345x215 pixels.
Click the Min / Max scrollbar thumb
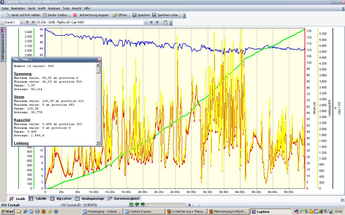point(98,70)
